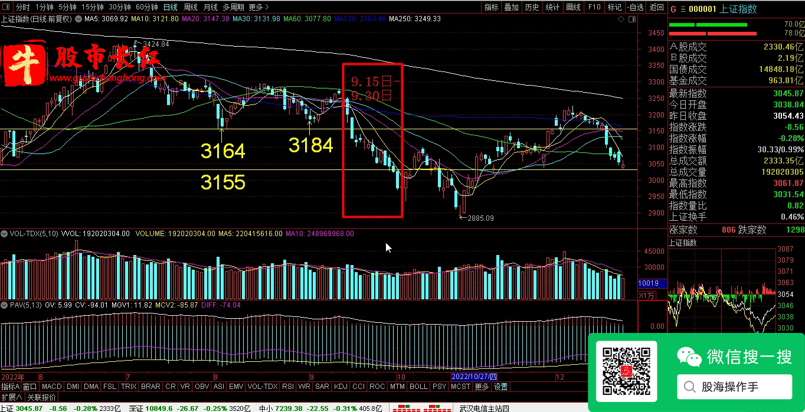Select the BOLL indicator tab
The image size is (805, 412).
[418, 387]
